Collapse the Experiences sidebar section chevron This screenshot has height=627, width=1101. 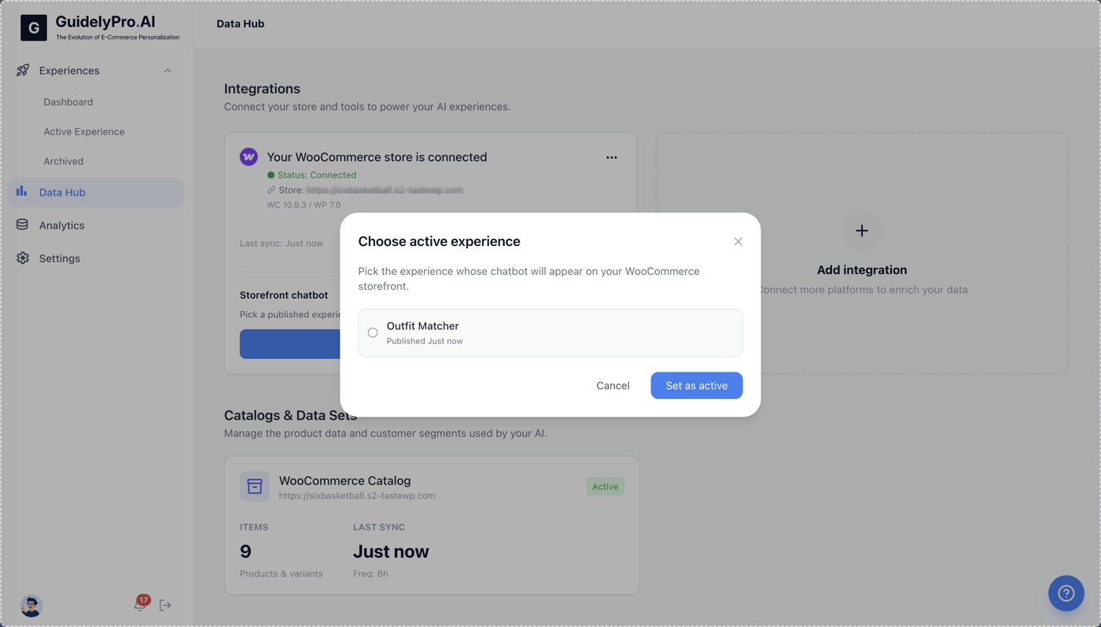(x=168, y=71)
